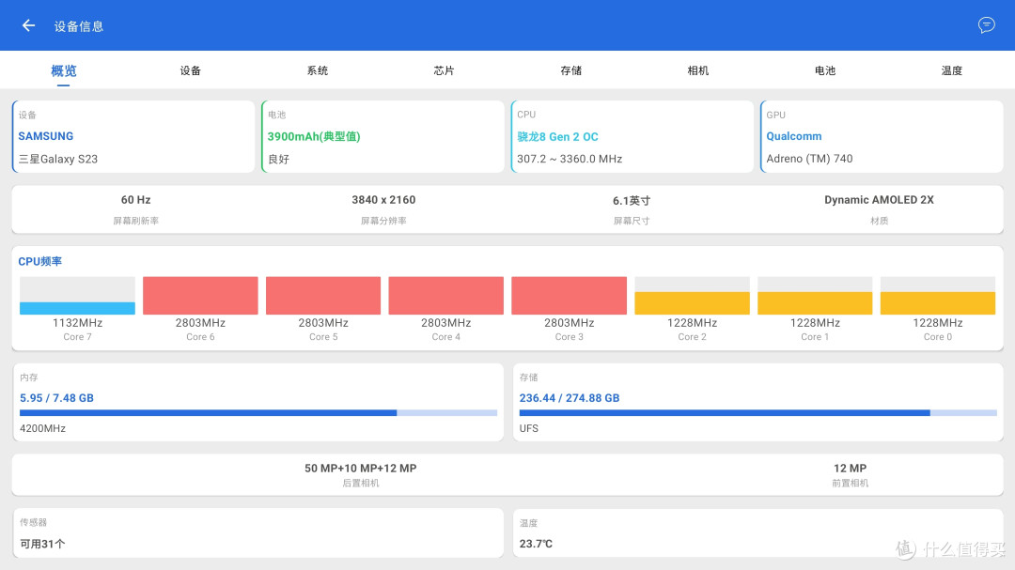Click the UFS storage type text

pyautogui.click(x=529, y=428)
